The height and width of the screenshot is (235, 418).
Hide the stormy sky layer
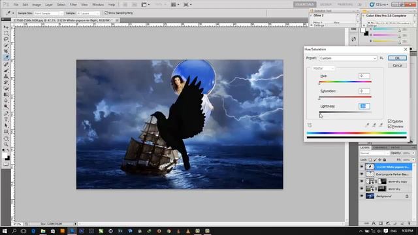pyautogui.click(x=362, y=189)
